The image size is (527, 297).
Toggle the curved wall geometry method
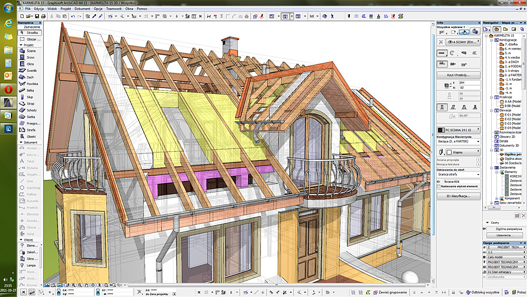(x=453, y=53)
